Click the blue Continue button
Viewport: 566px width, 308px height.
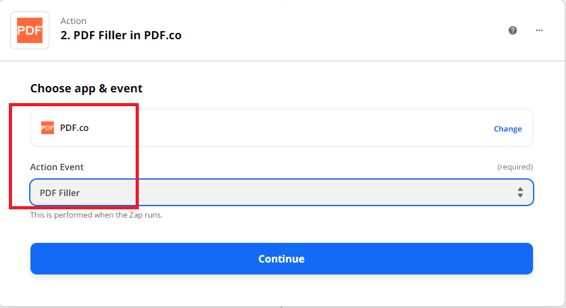[x=281, y=259]
